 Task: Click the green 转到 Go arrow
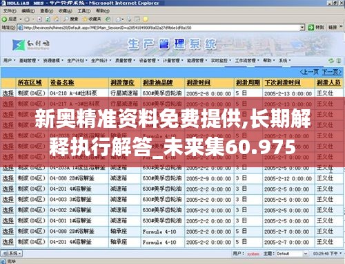click(x=311, y=28)
